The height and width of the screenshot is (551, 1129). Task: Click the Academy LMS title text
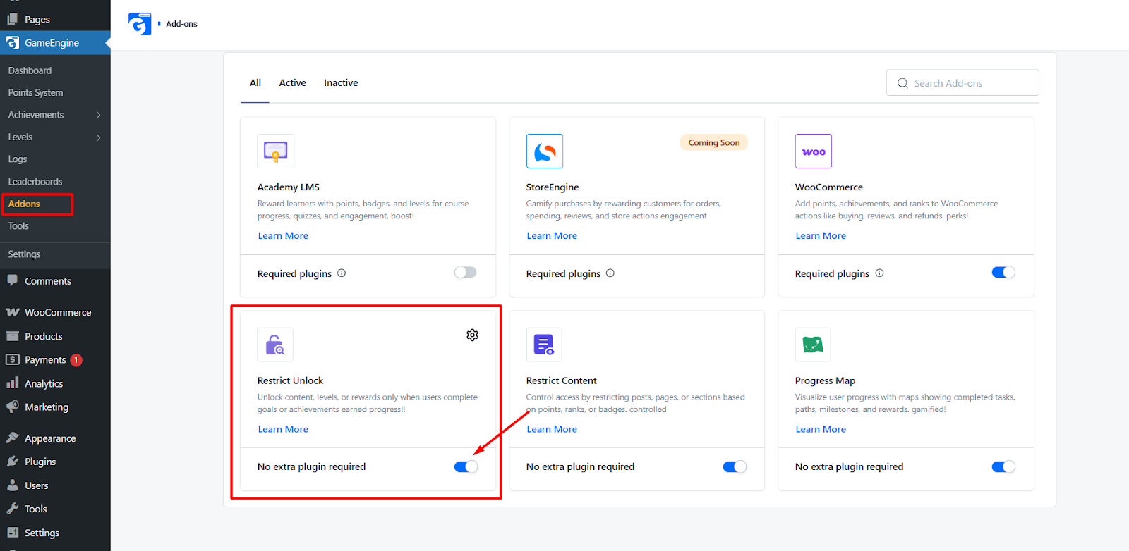click(289, 187)
